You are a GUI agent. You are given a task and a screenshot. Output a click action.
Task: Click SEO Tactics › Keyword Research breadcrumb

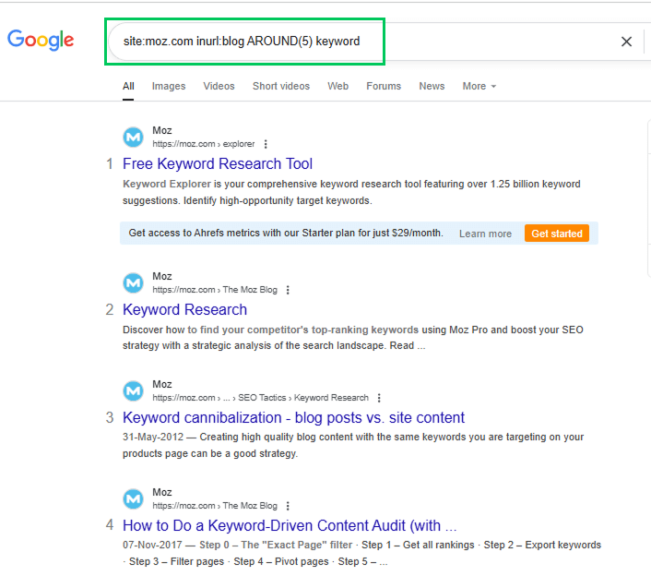click(x=303, y=398)
